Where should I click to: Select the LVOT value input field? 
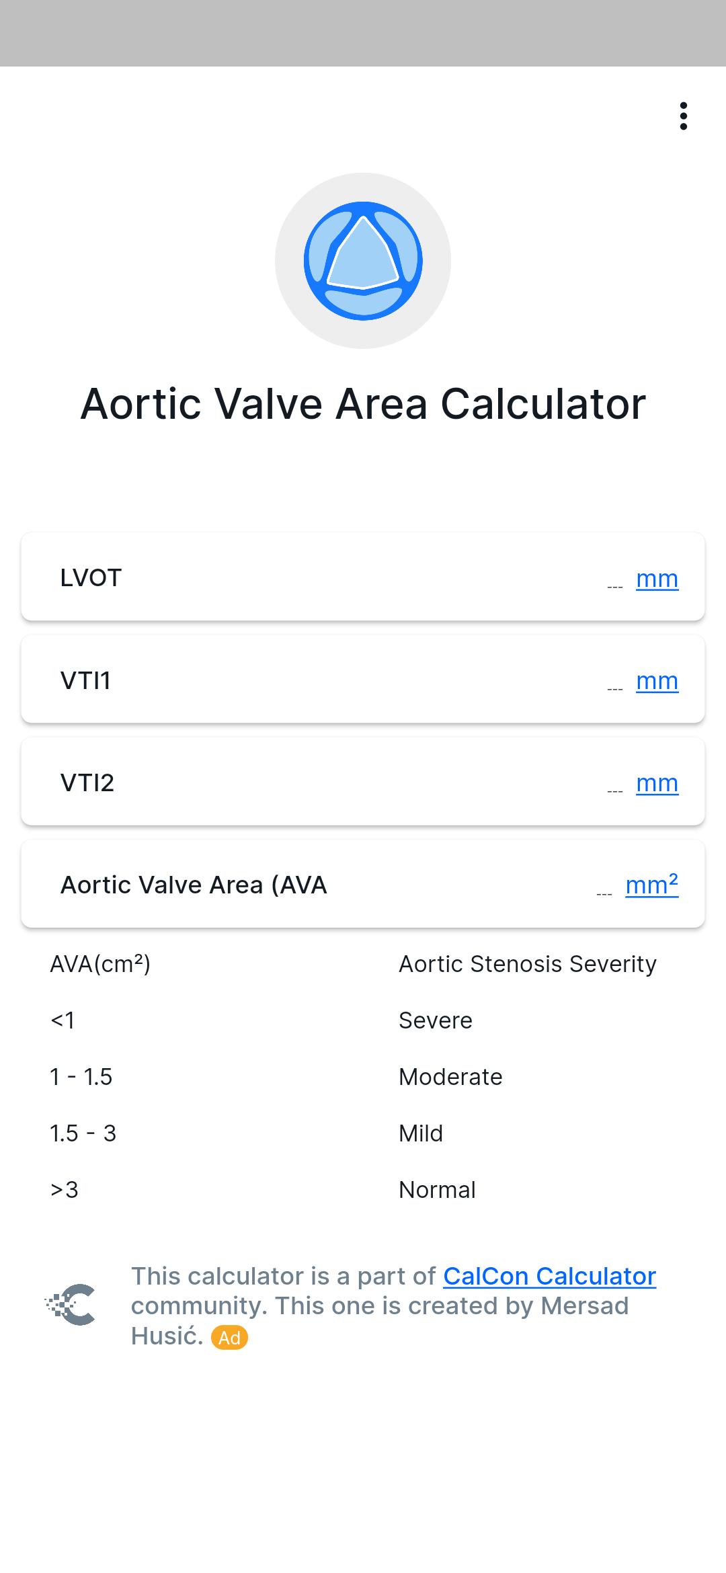(614, 583)
